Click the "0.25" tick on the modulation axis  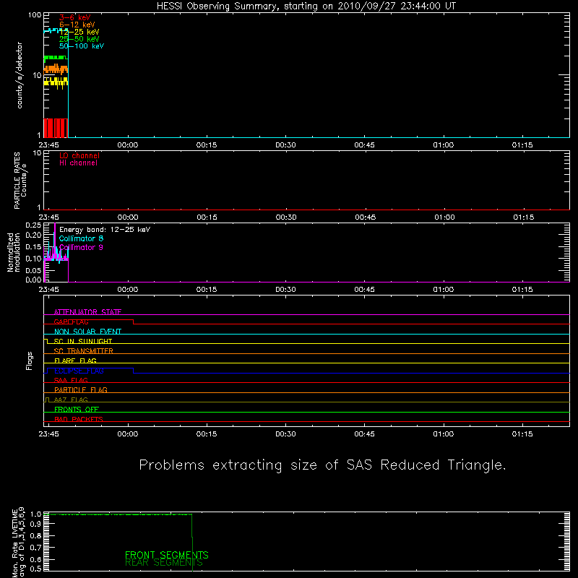33,225
